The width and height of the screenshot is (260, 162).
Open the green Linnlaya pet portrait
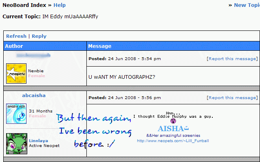17,144
